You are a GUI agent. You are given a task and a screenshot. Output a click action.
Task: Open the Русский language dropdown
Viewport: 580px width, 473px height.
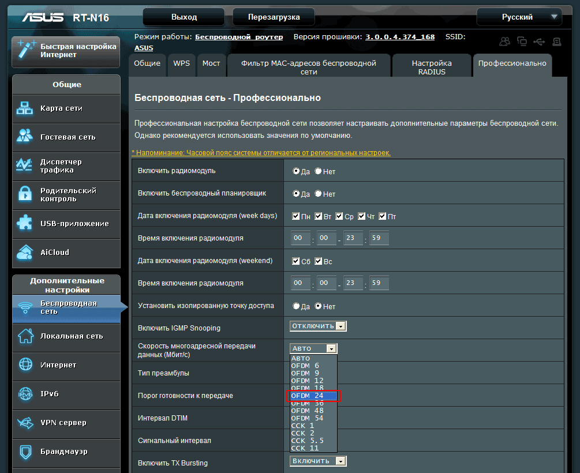click(519, 17)
